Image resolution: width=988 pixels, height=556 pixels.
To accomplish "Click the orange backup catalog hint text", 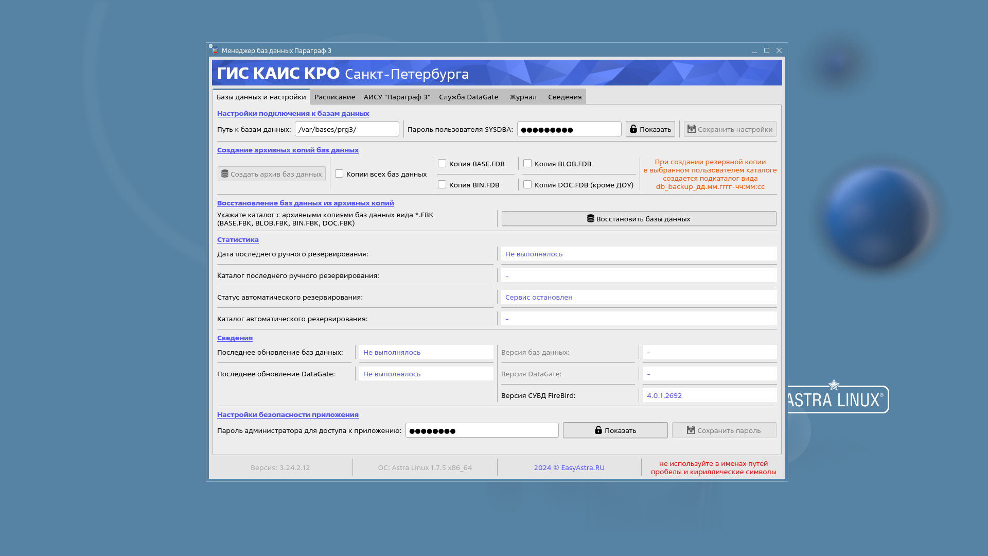I will 710,174.
